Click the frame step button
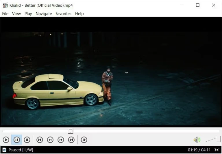Viewport: 222px width, 154px height. click(84, 140)
